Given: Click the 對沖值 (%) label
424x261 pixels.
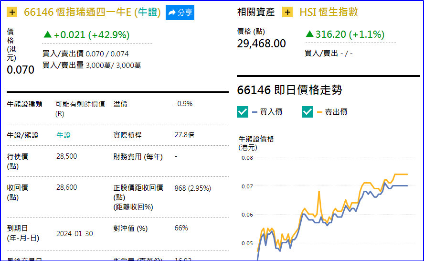Looking at the screenshot, I should 130,228.
